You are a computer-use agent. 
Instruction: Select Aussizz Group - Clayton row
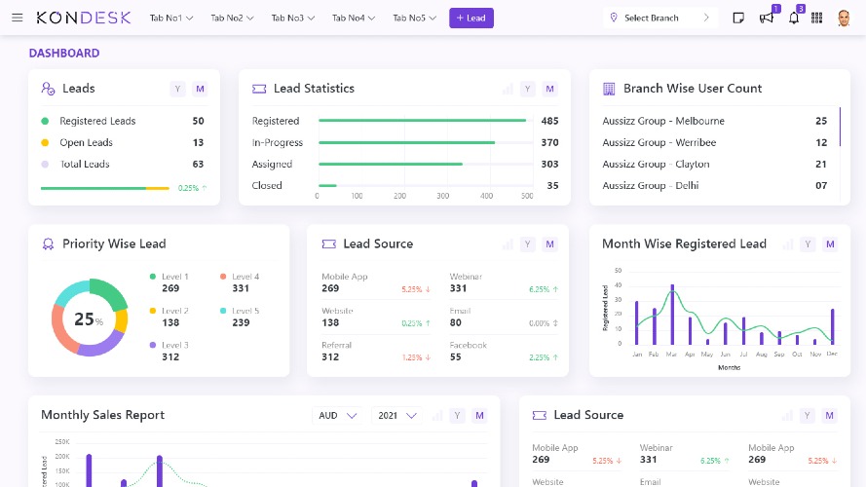click(x=715, y=164)
